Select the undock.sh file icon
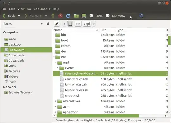This screenshot has height=123, width=171. click(x=62, y=96)
